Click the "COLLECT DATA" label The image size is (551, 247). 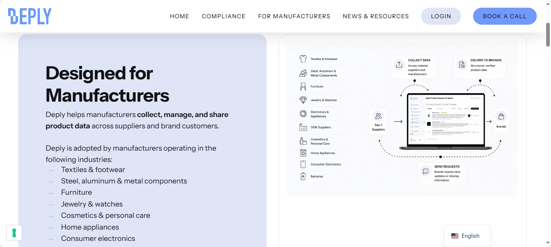tap(419, 60)
